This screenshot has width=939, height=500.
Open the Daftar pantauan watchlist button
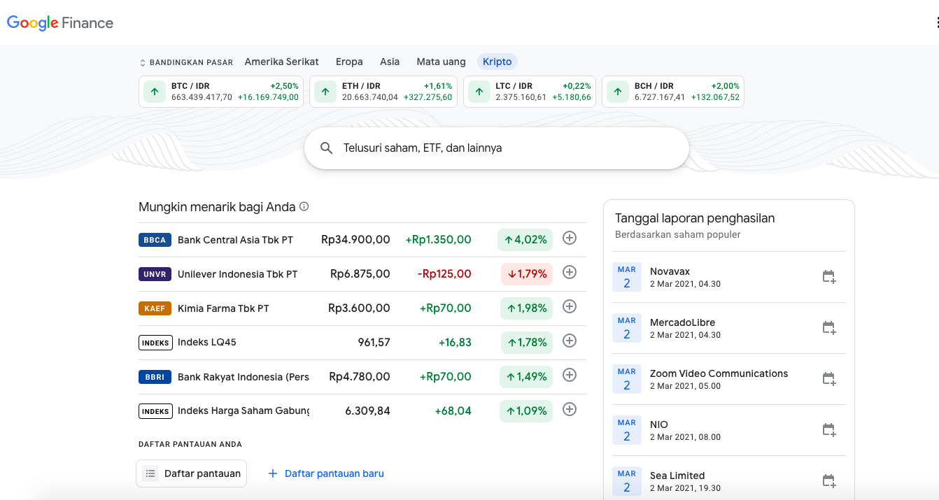[192, 473]
